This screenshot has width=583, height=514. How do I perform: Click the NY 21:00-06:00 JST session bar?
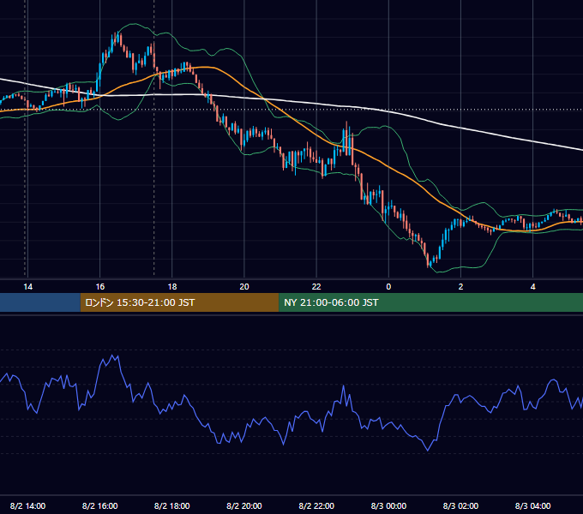(x=431, y=302)
